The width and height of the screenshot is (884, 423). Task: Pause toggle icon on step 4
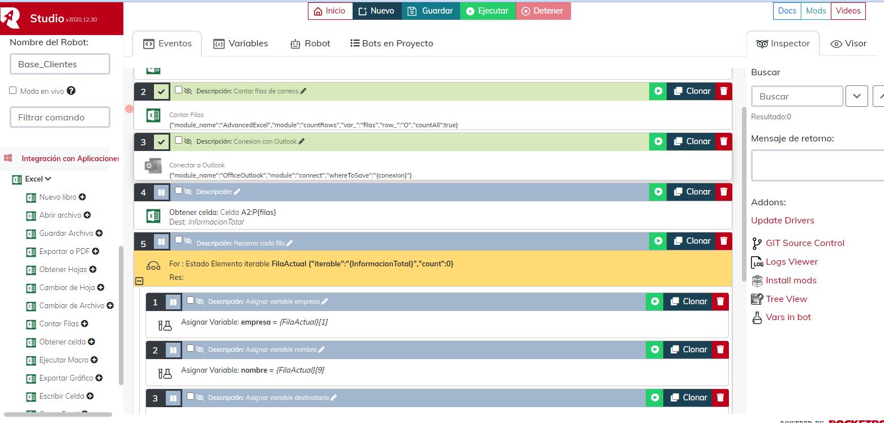click(x=161, y=192)
